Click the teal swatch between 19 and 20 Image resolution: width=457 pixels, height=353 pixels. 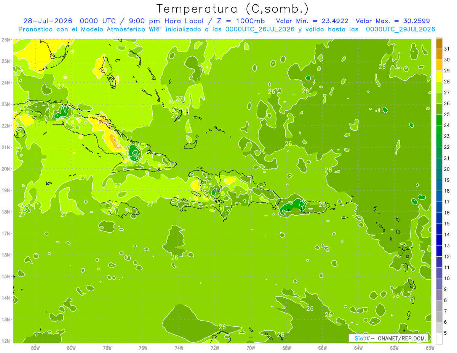pyautogui.click(x=439, y=174)
